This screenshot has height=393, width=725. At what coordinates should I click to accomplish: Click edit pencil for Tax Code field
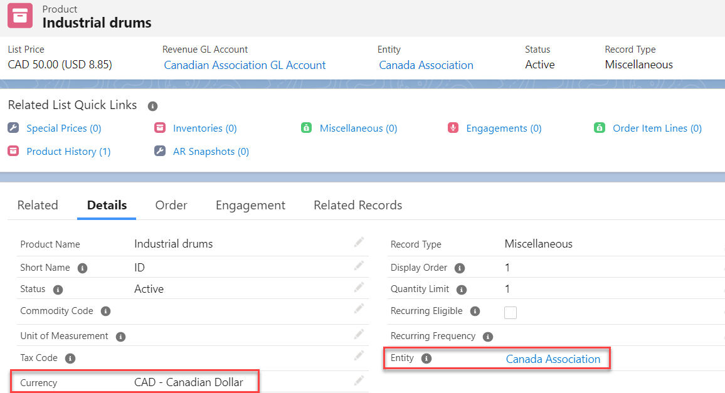[x=359, y=355]
